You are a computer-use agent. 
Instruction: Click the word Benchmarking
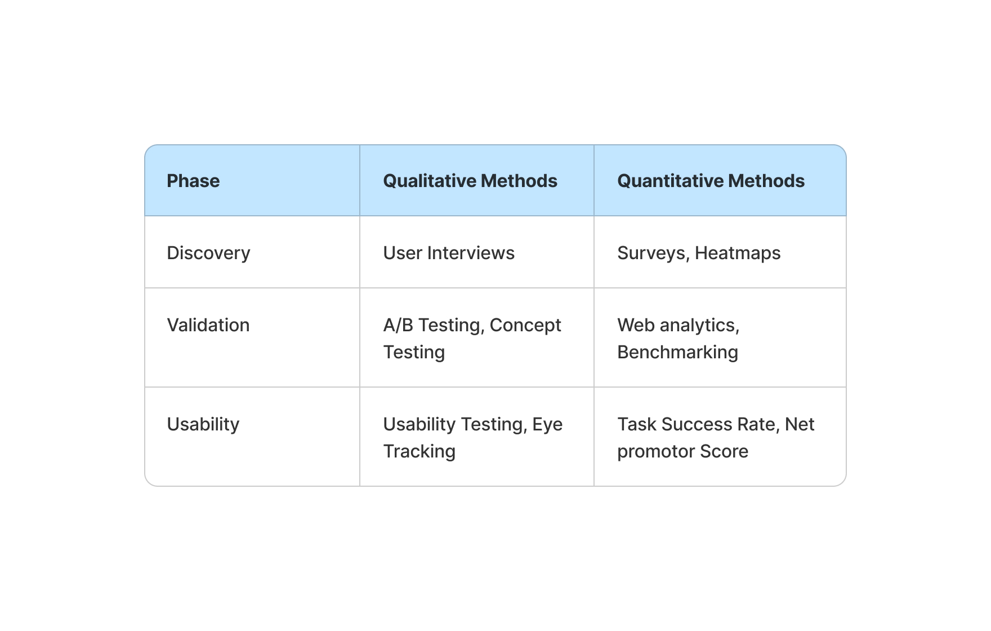(677, 352)
